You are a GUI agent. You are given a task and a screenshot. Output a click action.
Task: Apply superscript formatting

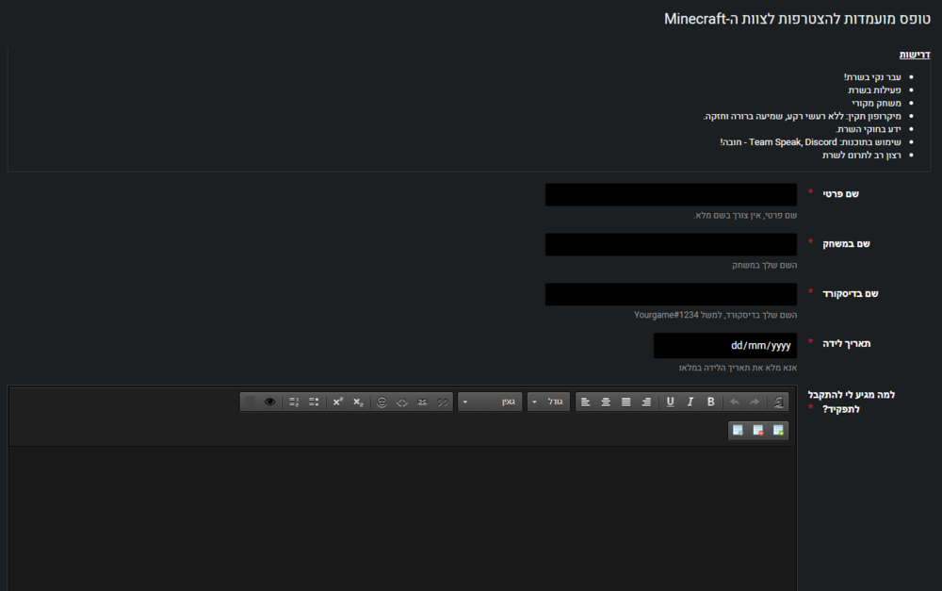click(x=338, y=402)
